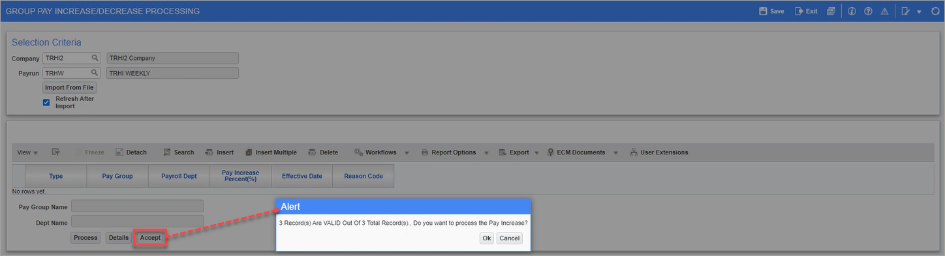Viewport: 945px width, 256px height.
Task: Open the help question mark icon
Action: (868, 11)
